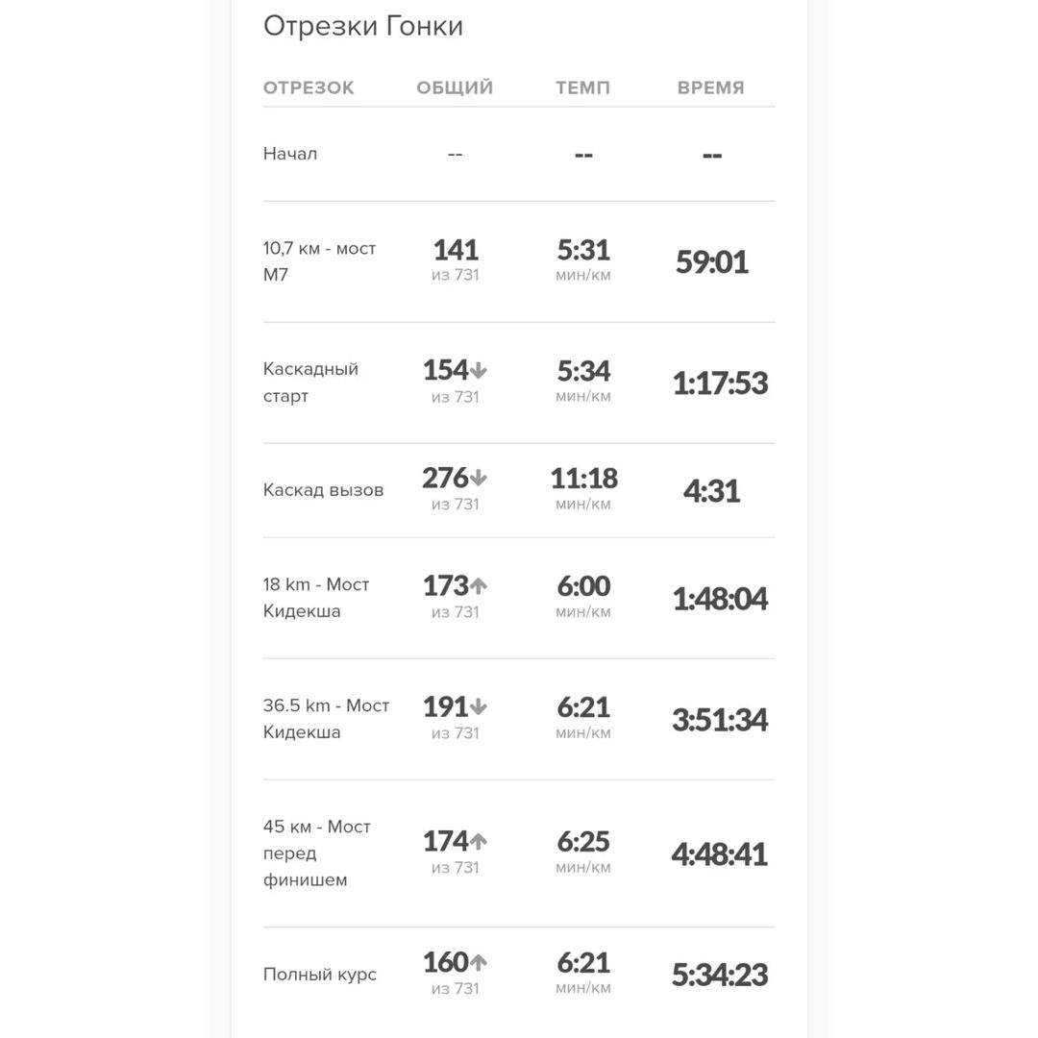The height and width of the screenshot is (1038, 1038).
Task: Open the Каскадный старт segment row
Action: pos(519,383)
